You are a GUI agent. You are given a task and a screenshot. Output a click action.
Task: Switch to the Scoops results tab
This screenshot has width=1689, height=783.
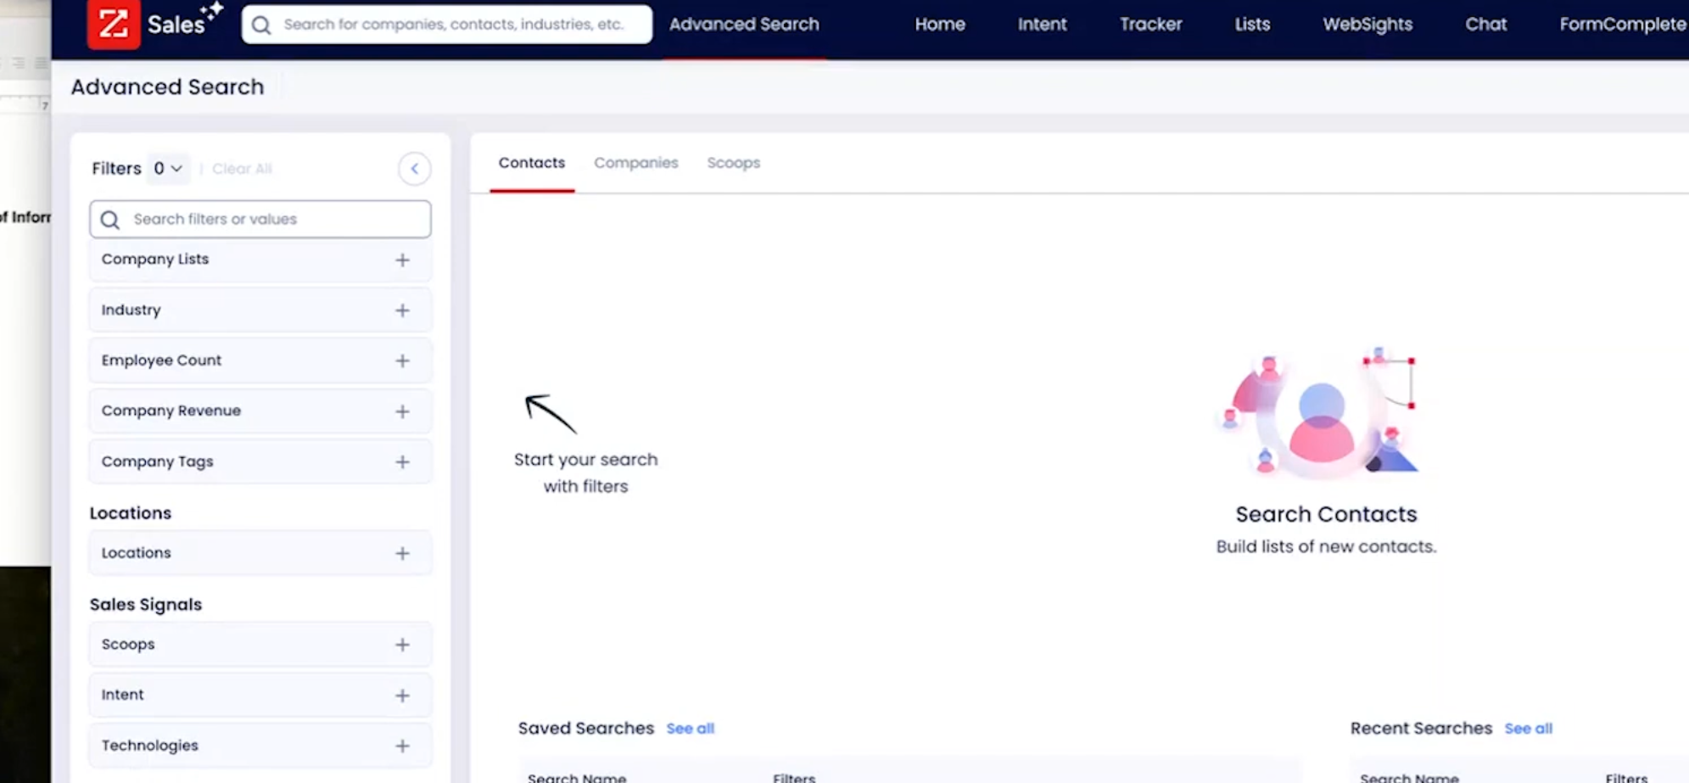[x=734, y=163]
